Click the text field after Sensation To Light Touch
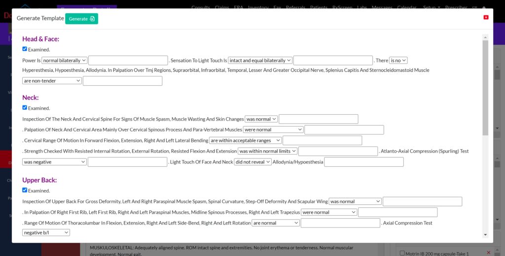This screenshot has width=505, height=256. pyautogui.click(x=333, y=61)
